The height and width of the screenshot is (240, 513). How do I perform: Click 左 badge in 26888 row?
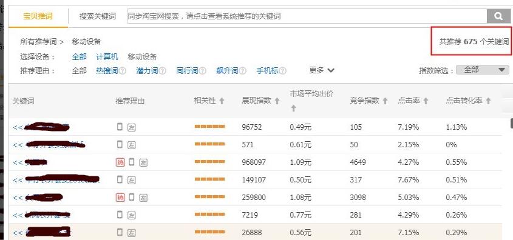(x=131, y=233)
